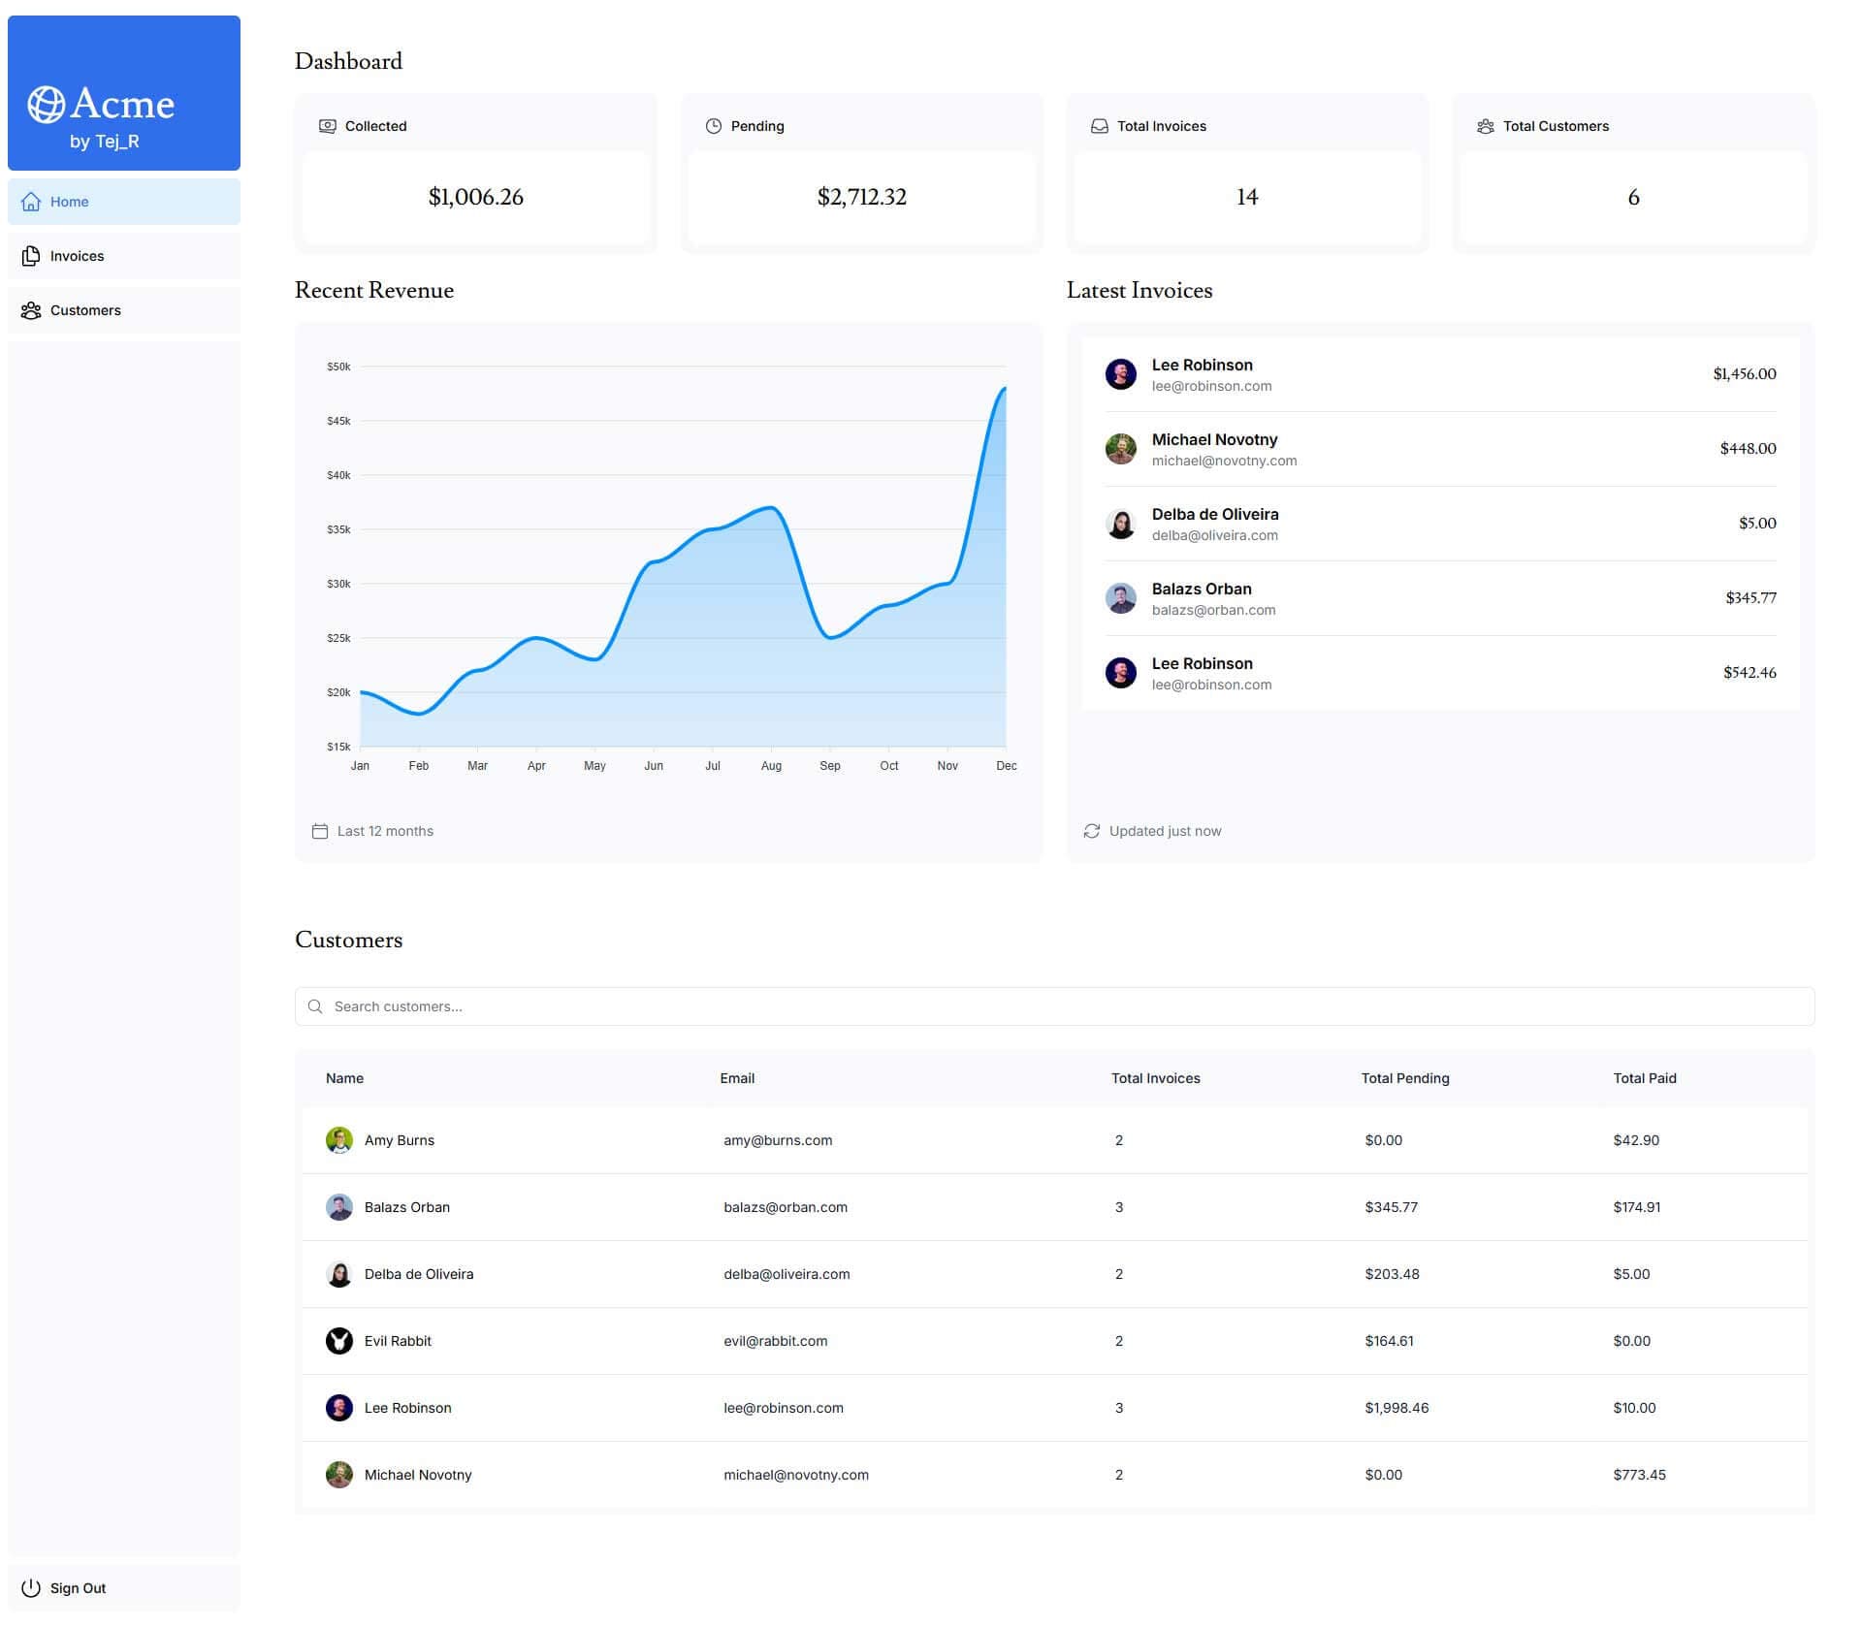
Task: Click the Sign Out power icon
Action: 31,1587
